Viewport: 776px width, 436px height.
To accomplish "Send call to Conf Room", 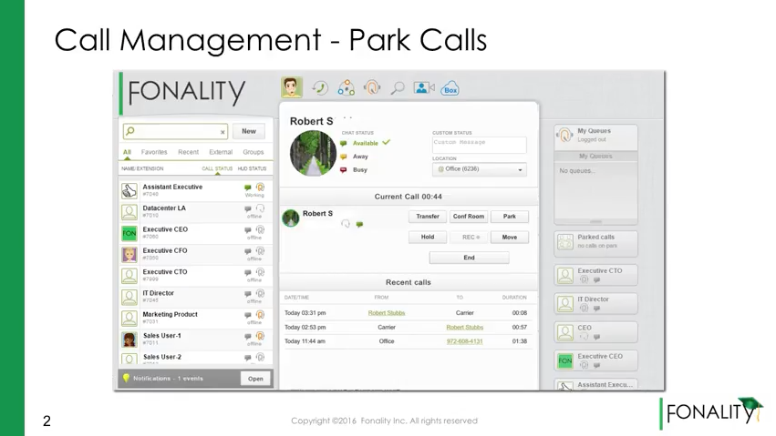I will pyautogui.click(x=469, y=217).
